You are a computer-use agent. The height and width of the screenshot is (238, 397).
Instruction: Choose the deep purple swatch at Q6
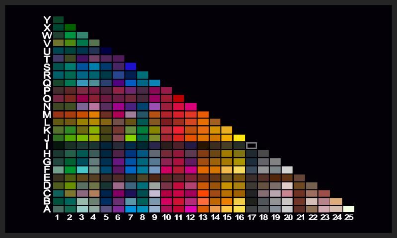tap(119, 83)
